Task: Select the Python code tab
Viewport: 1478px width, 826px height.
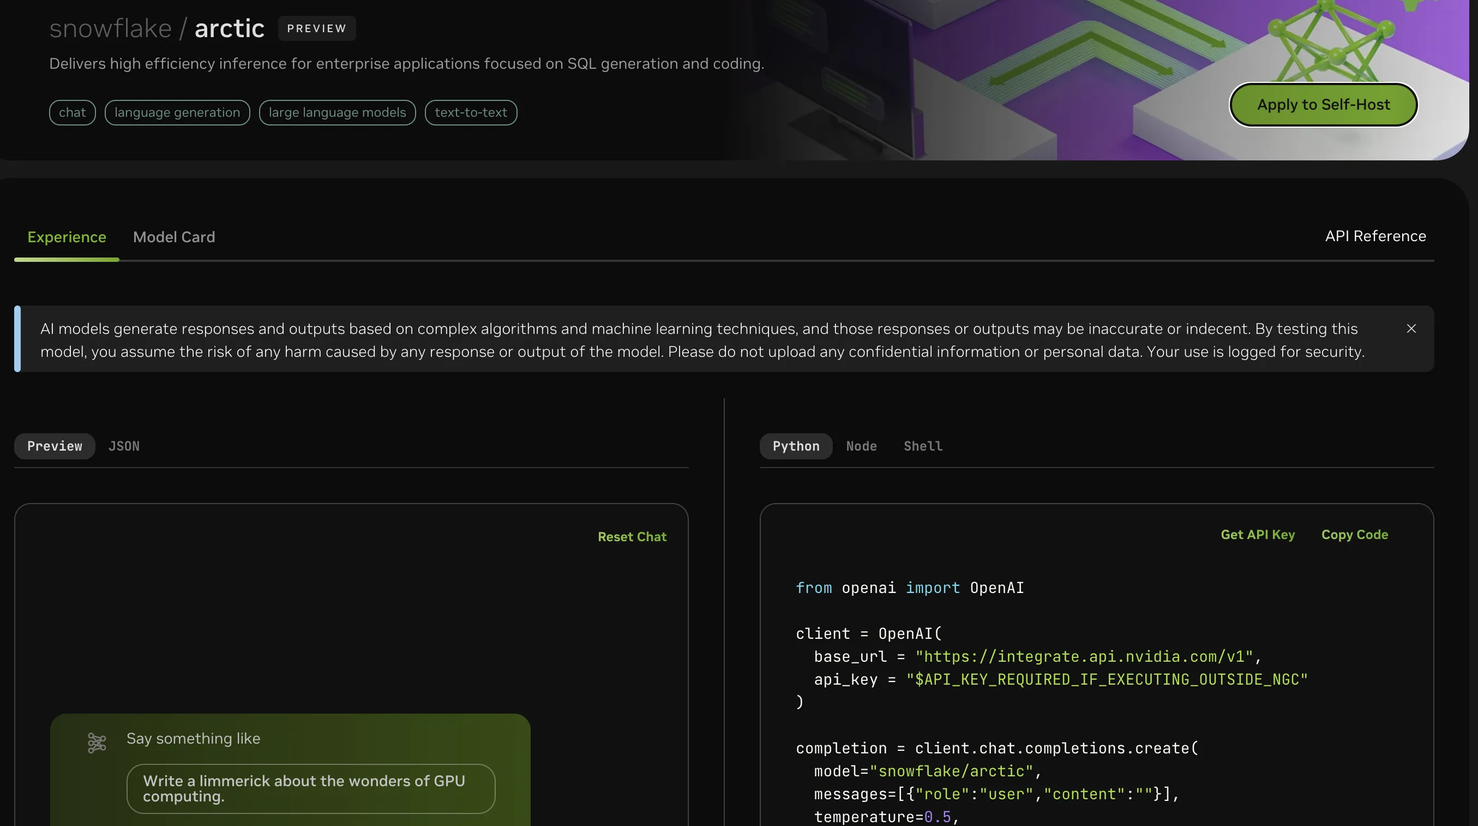Action: (796, 446)
